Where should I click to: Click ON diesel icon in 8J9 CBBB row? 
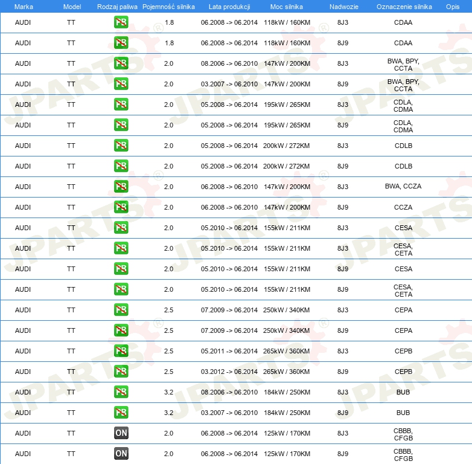[121, 453]
